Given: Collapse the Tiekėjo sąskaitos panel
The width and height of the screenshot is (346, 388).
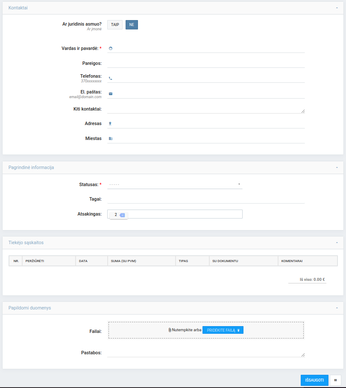Looking at the screenshot, I should click(337, 242).
